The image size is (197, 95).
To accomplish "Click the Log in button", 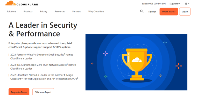I will [185, 12].
